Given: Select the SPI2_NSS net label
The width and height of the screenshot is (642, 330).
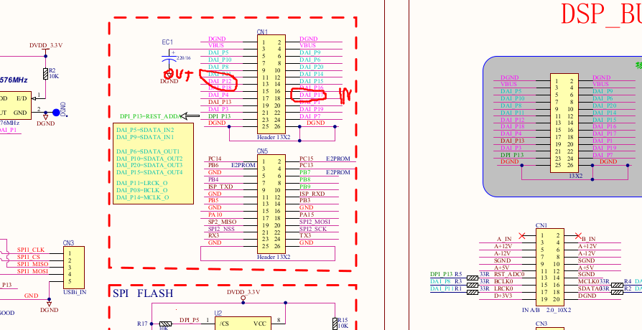Looking at the screenshot, I should 221,229.
